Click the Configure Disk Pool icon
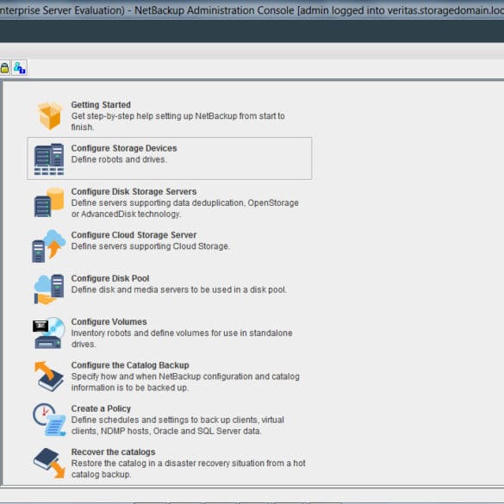 [49, 289]
